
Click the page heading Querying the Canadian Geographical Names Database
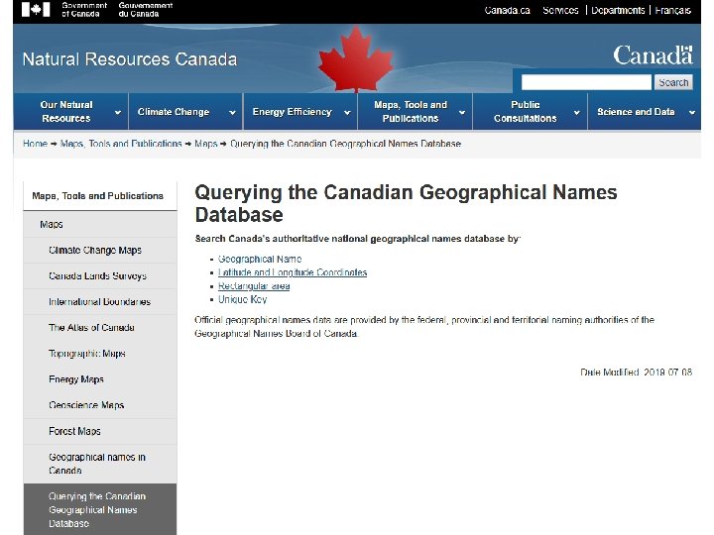pos(406,203)
